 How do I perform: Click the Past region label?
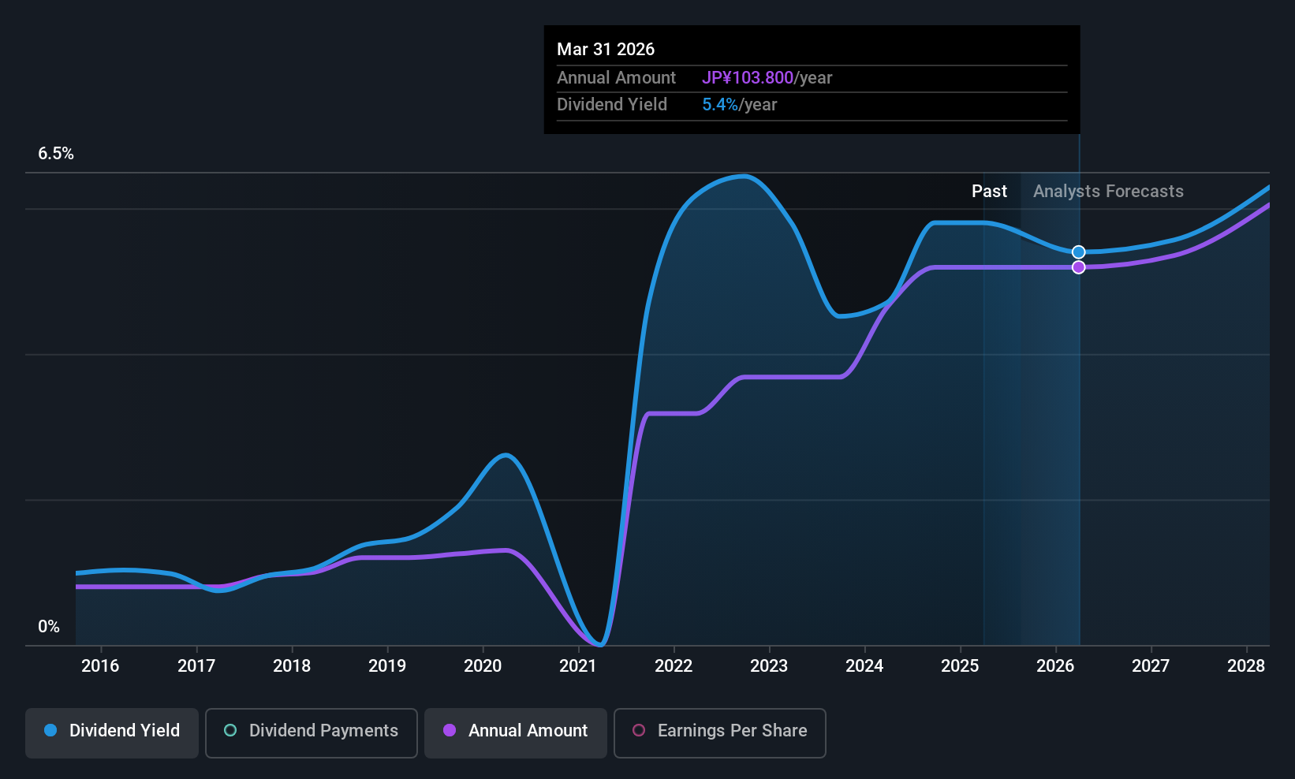(x=989, y=191)
